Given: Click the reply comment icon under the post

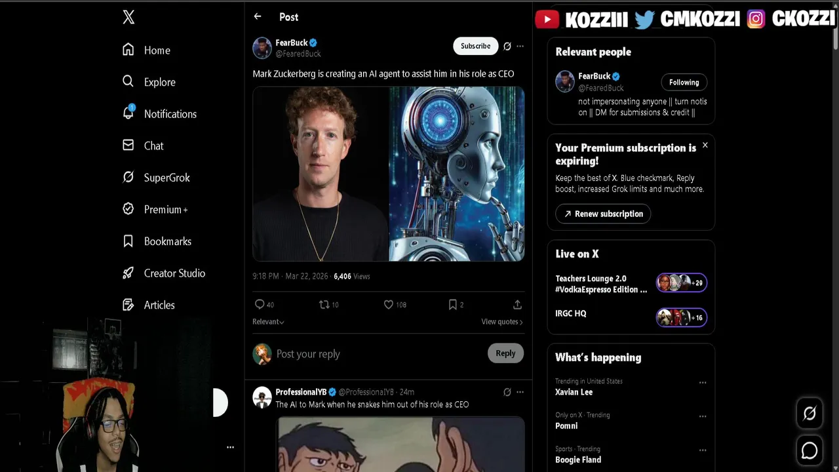Looking at the screenshot, I should click(x=260, y=304).
